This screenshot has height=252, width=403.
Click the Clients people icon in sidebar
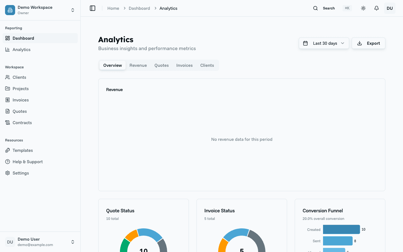[8, 77]
